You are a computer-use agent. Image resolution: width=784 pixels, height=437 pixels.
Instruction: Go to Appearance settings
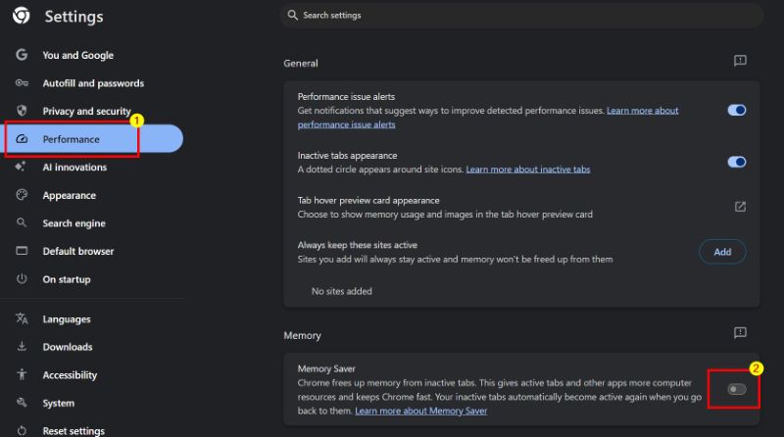pyautogui.click(x=69, y=196)
